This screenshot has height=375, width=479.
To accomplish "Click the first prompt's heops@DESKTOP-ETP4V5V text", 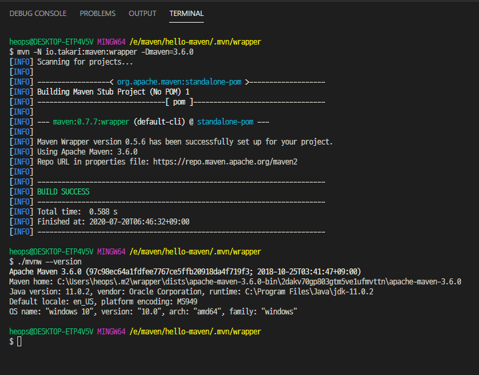I will [51, 42].
